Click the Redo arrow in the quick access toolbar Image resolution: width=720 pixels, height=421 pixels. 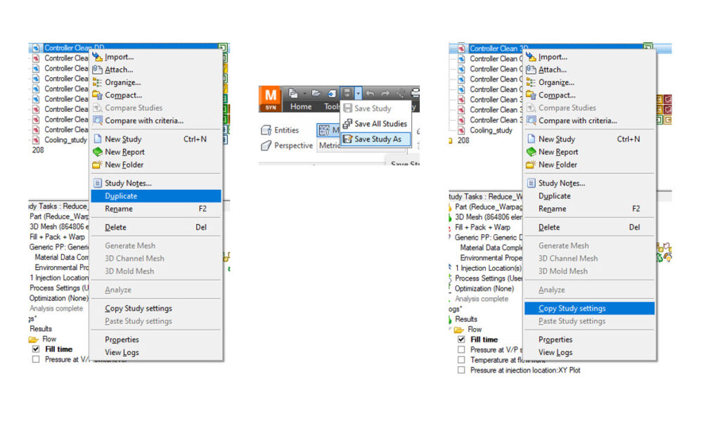tap(385, 93)
